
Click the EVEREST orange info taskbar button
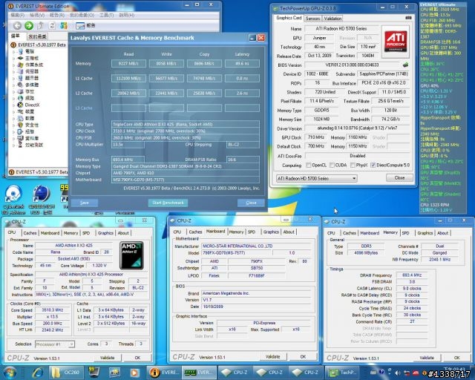(x=165, y=372)
